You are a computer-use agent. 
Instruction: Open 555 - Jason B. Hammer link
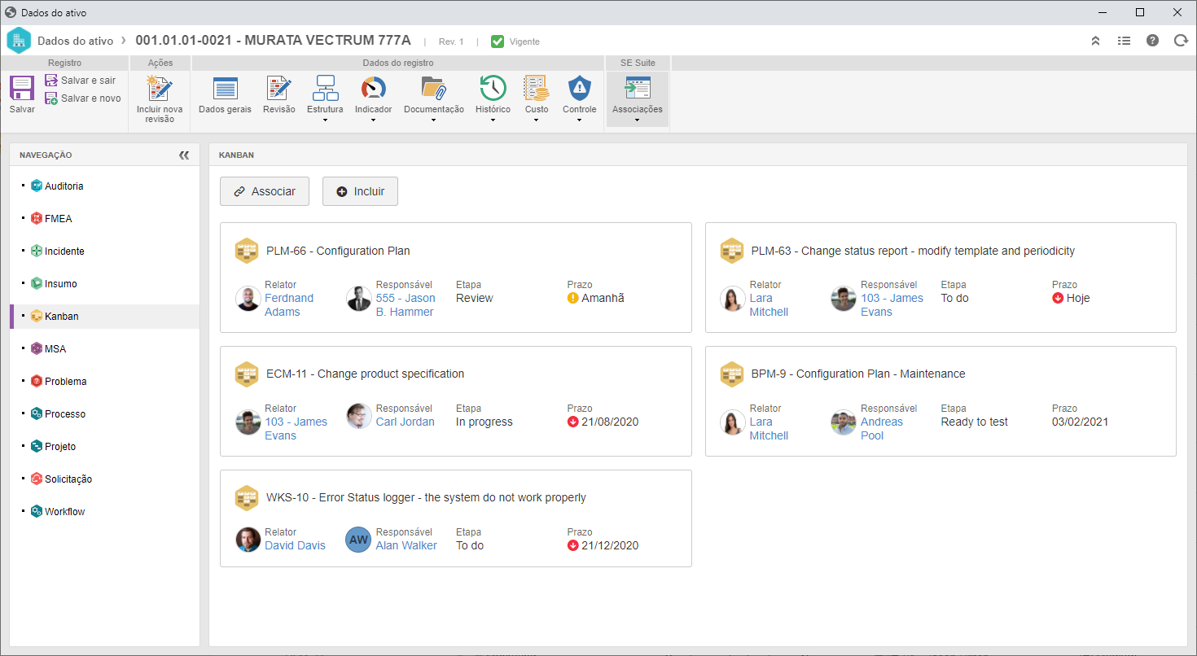[406, 305]
